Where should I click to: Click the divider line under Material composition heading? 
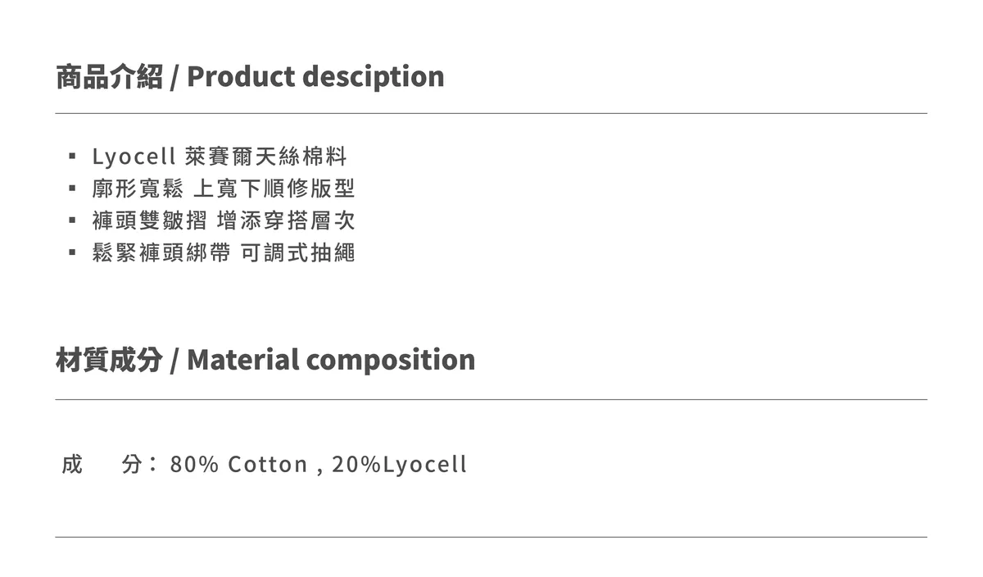click(x=491, y=400)
